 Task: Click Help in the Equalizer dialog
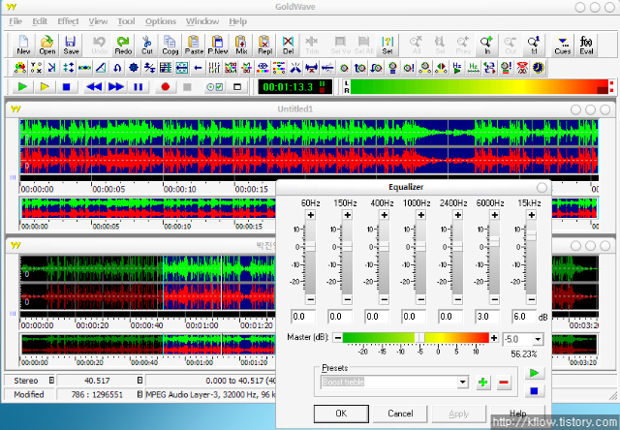[x=517, y=414]
